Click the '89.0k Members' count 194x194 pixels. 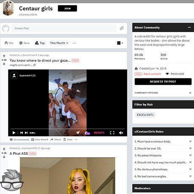click(x=140, y=57)
